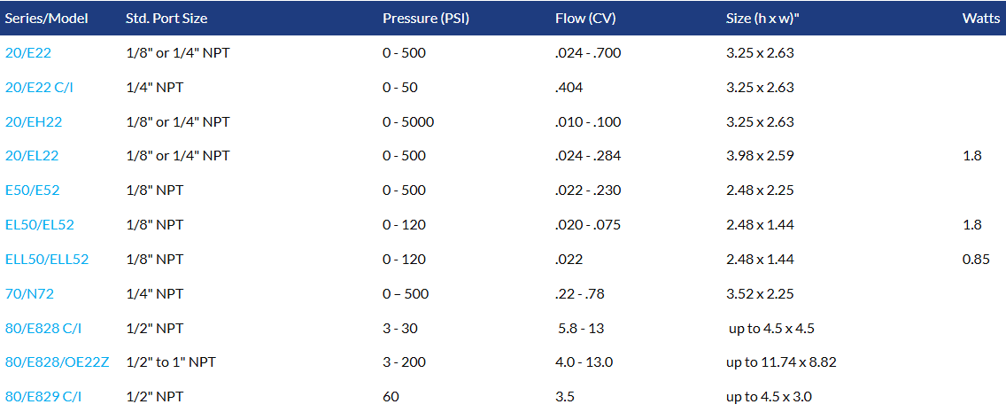Open the 80/E828 C/I link
The image size is (1006, 412).
[43, 329]
